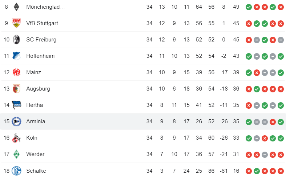Click the Werder green diamond logo
The height and width of the screenshot is (180, 286).
[16, 154]
